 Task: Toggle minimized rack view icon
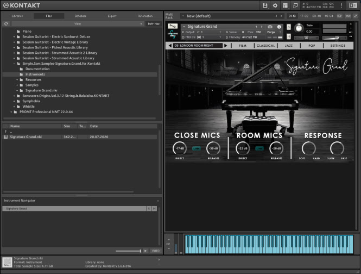295,5
